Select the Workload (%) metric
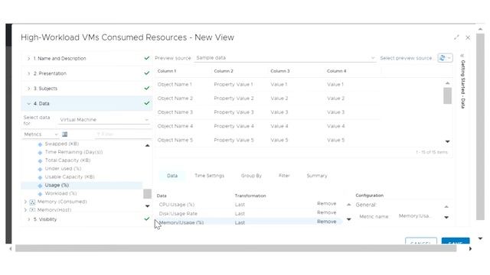 pyautogui.click(x=60, y=193)
